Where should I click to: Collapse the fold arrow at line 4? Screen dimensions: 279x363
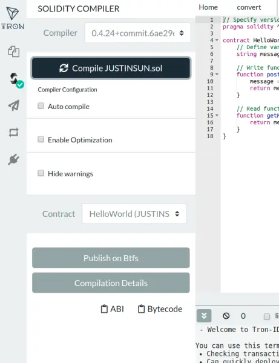(217, 40)
